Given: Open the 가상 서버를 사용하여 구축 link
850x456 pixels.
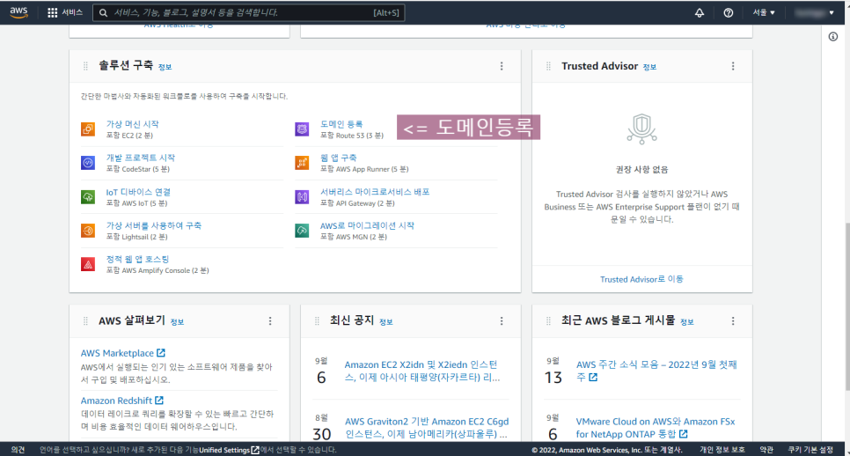Looking at the screenshot, I should click(x=153, y=225).
